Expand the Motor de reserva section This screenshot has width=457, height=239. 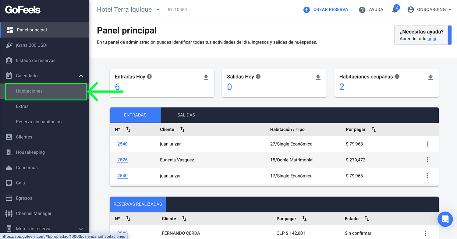pos(81,229)
